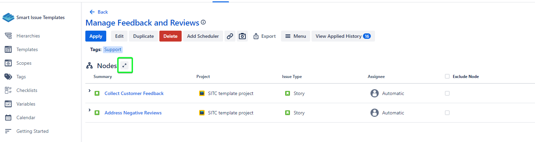Toggle the Exclude Node header checkbox
The image size is (535, 142).
click(447, 76)
